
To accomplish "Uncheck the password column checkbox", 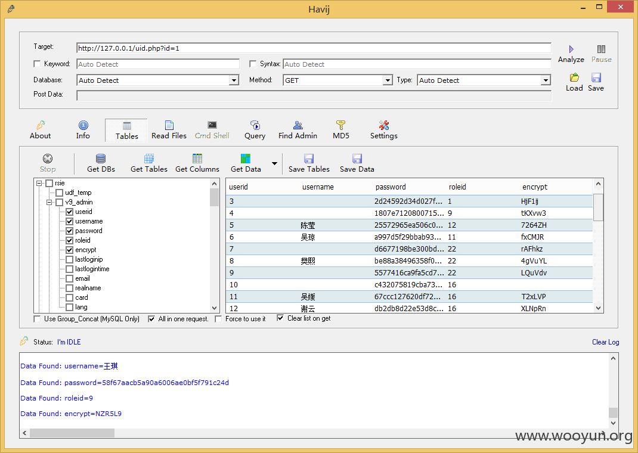I will [70, 231].
